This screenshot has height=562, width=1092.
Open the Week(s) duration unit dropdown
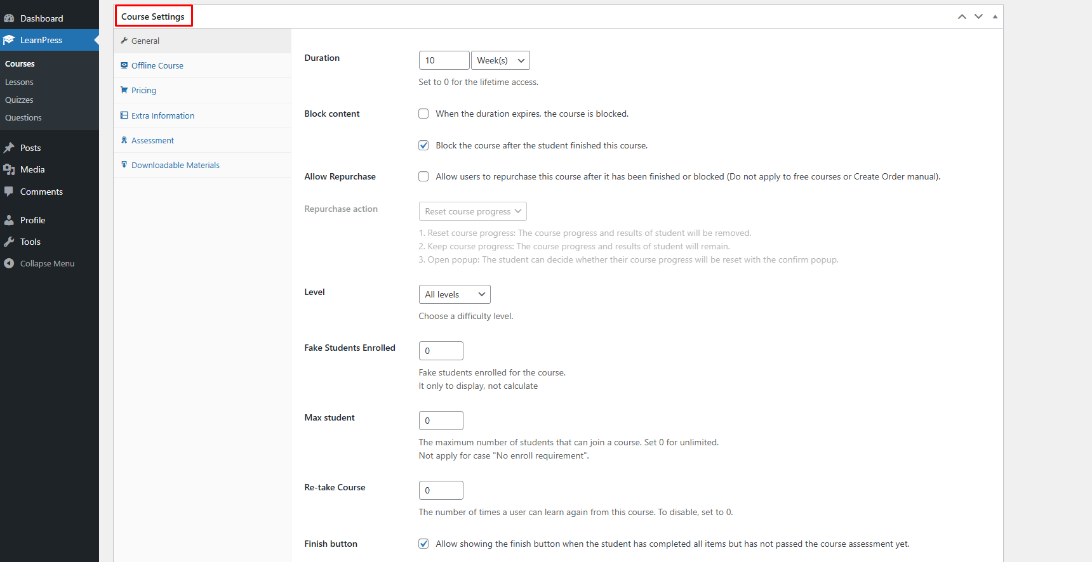[x=500, y=60]
